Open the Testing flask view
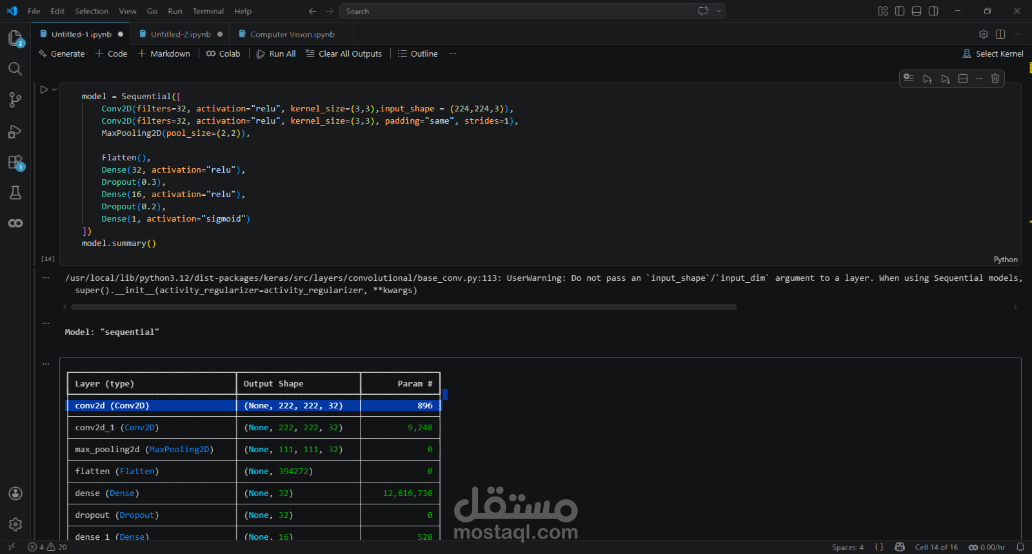The image size is (1032, 554). 15,193
